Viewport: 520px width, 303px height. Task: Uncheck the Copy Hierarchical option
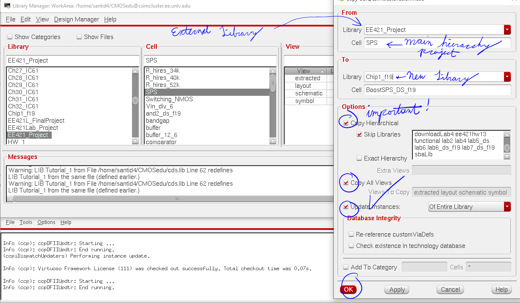(346, 123)
